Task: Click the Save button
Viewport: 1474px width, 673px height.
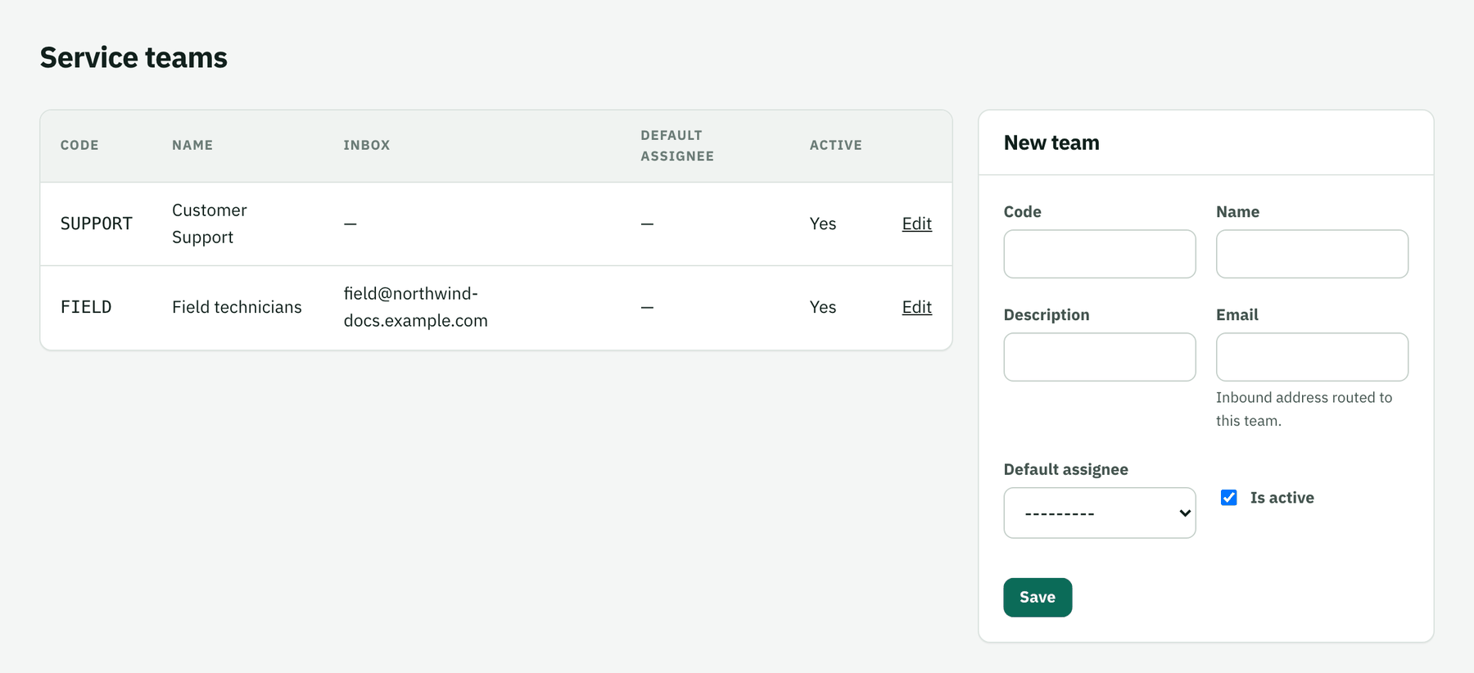Action: tap(1038, 598)
